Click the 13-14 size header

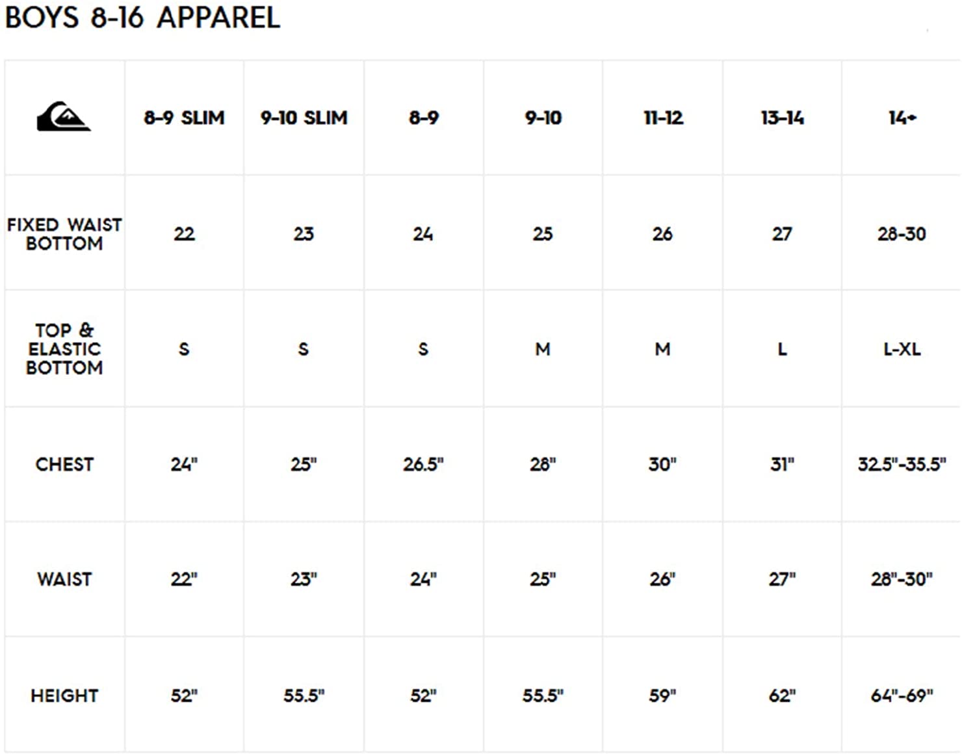(782, 118)
